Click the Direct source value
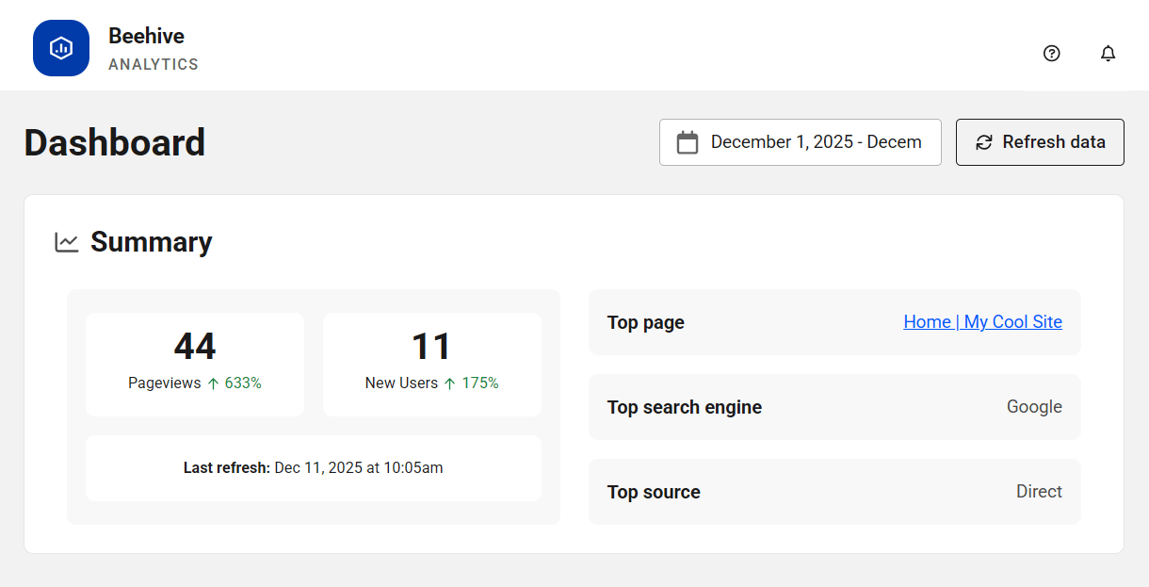Image resolution: width=1149 pixels, height=587 pixels. [x=1039, y=492]
